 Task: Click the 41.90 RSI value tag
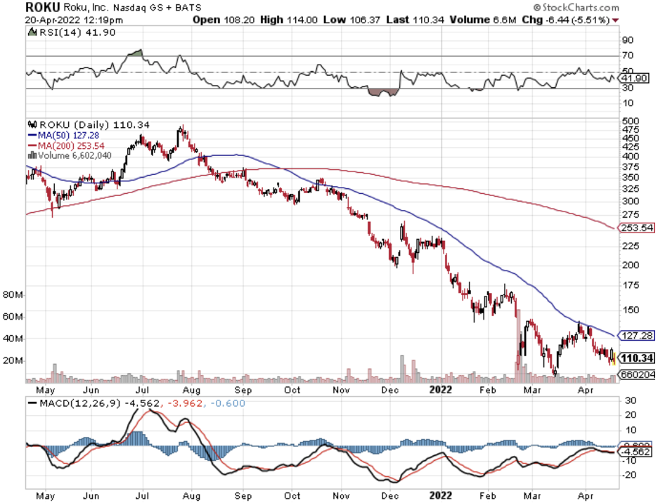click(x=633, y=79)
